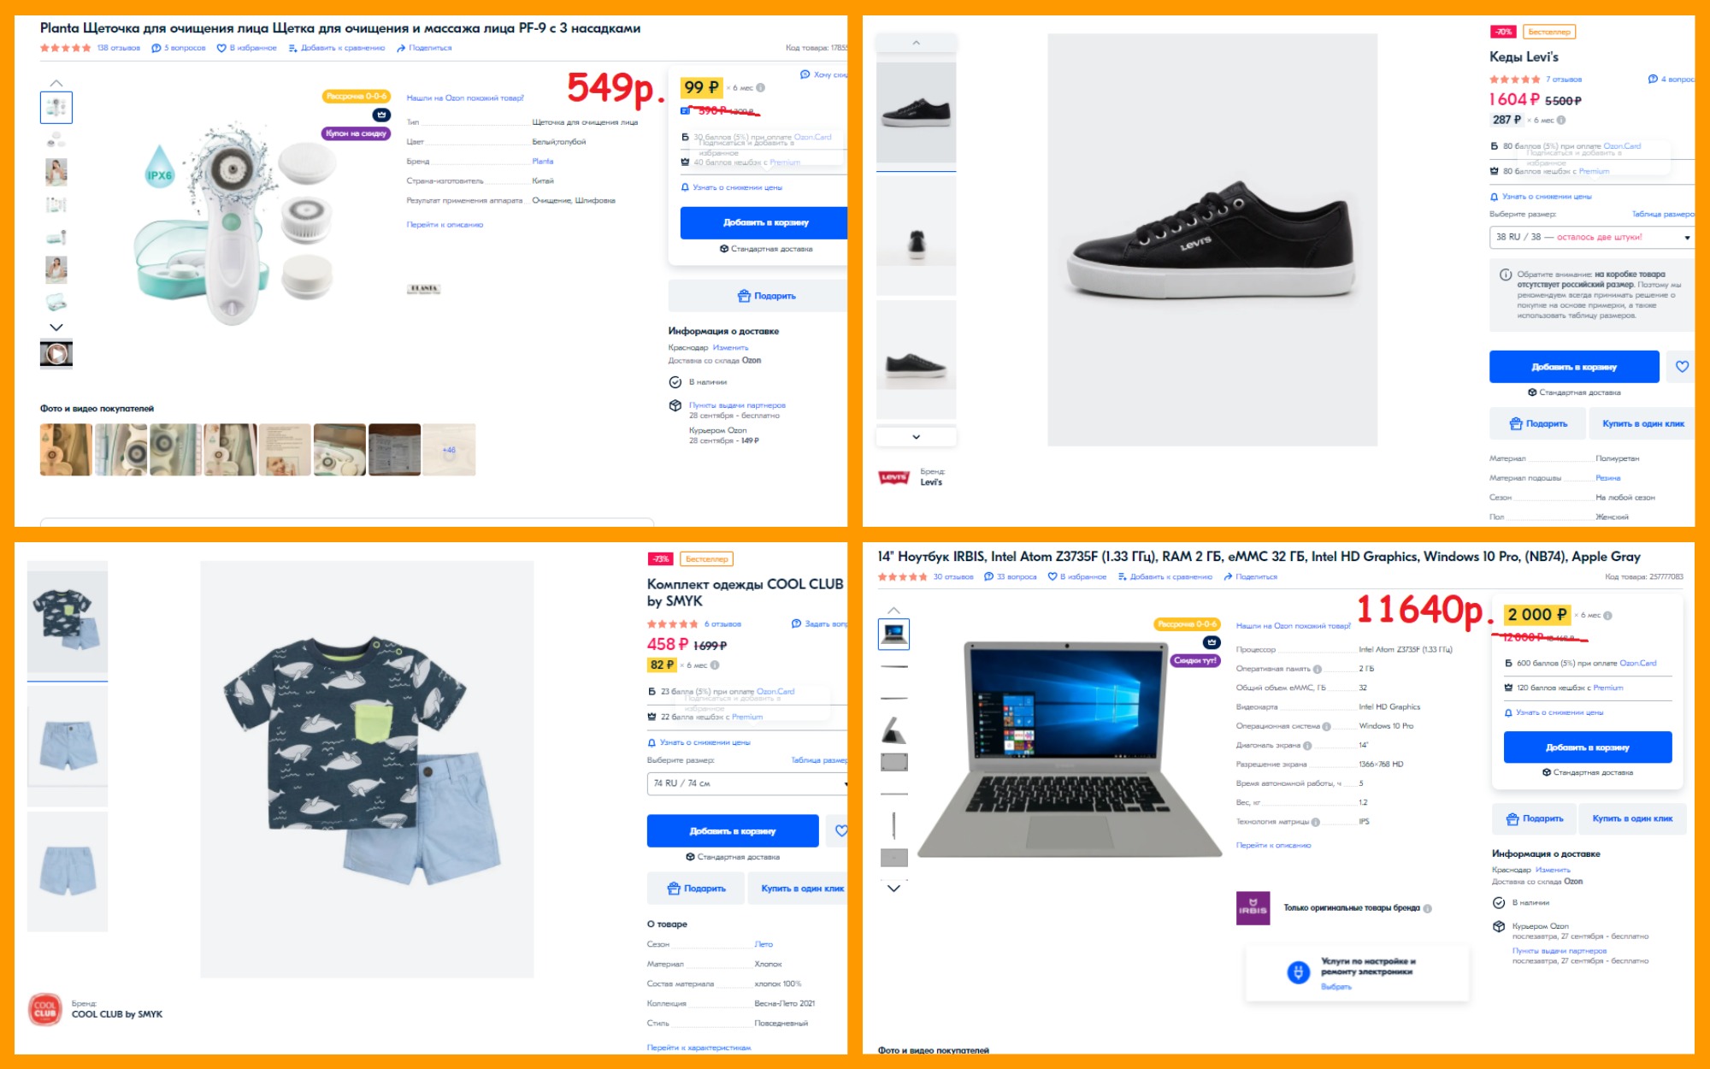The height and width of the screenshot is (1069, 1710).
Task: Add the IRBIS laptop to cart
Action: click(1588, 747)
